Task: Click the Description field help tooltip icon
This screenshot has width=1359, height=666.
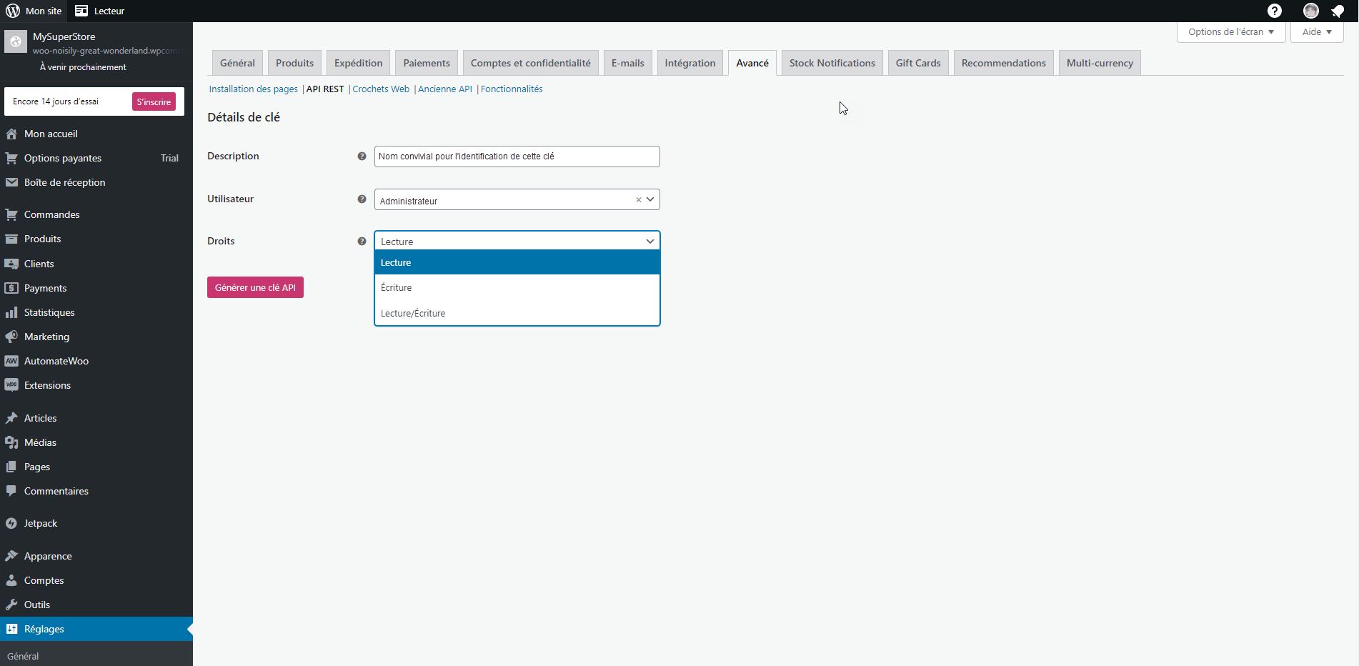Action: pyautogui.click(x=362, y=156)
